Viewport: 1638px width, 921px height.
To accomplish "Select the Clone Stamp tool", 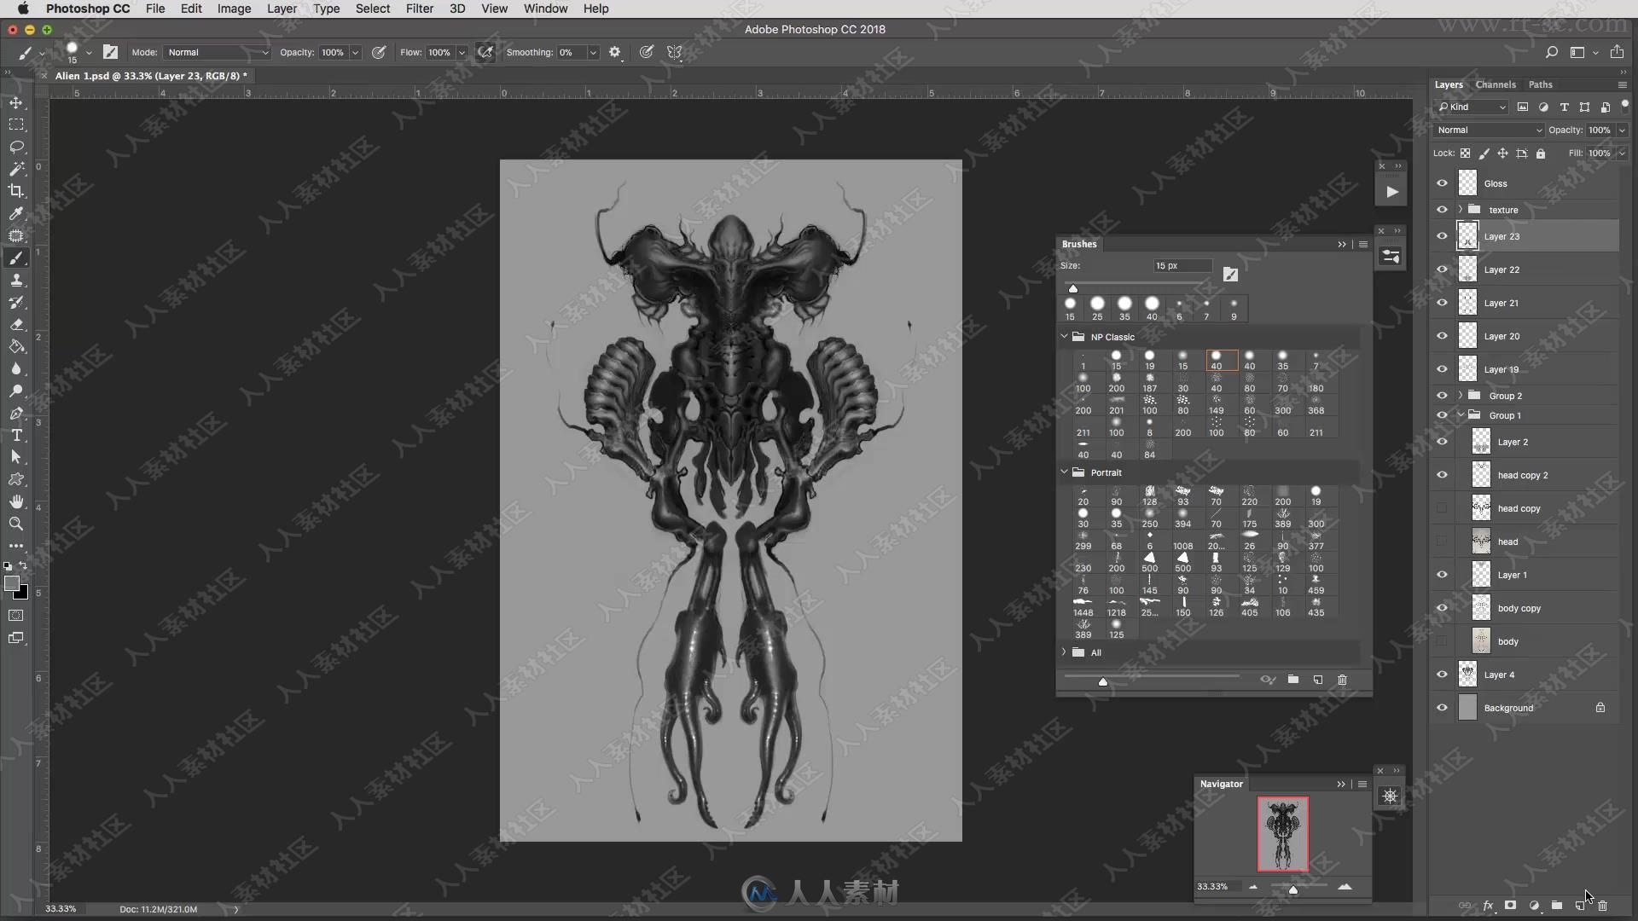I will click(x=15, y=280).
